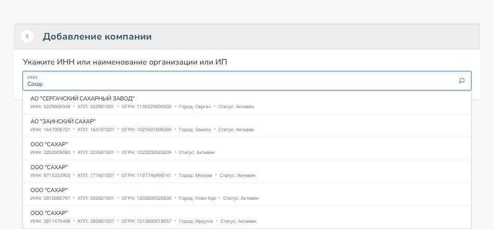Click the back arrow button
The image size is (493, 229).
(x=27, y=36)
